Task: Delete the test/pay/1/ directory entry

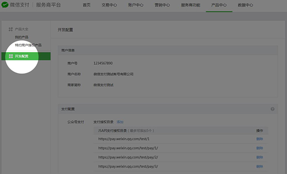Action: pos(260,148)
